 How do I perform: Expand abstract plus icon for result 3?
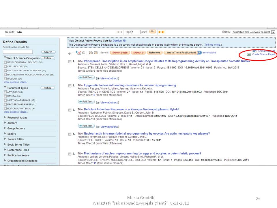[x=98, y=127]
